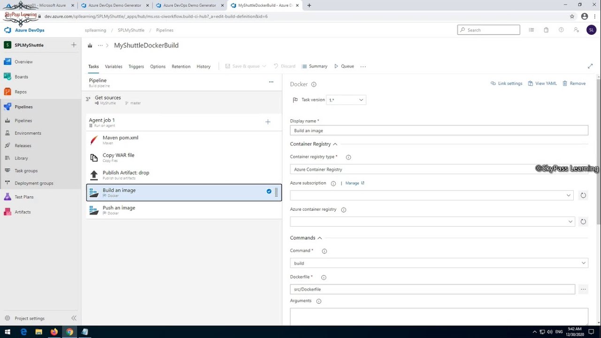Image resolution: width=601 pixels, height=338 pixels.
Task: Open Overview in the sidebar
Action: point(23,61)
